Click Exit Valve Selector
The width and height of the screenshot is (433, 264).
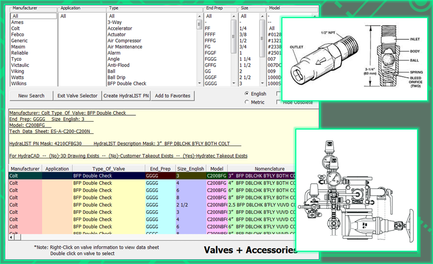[77, 95]
